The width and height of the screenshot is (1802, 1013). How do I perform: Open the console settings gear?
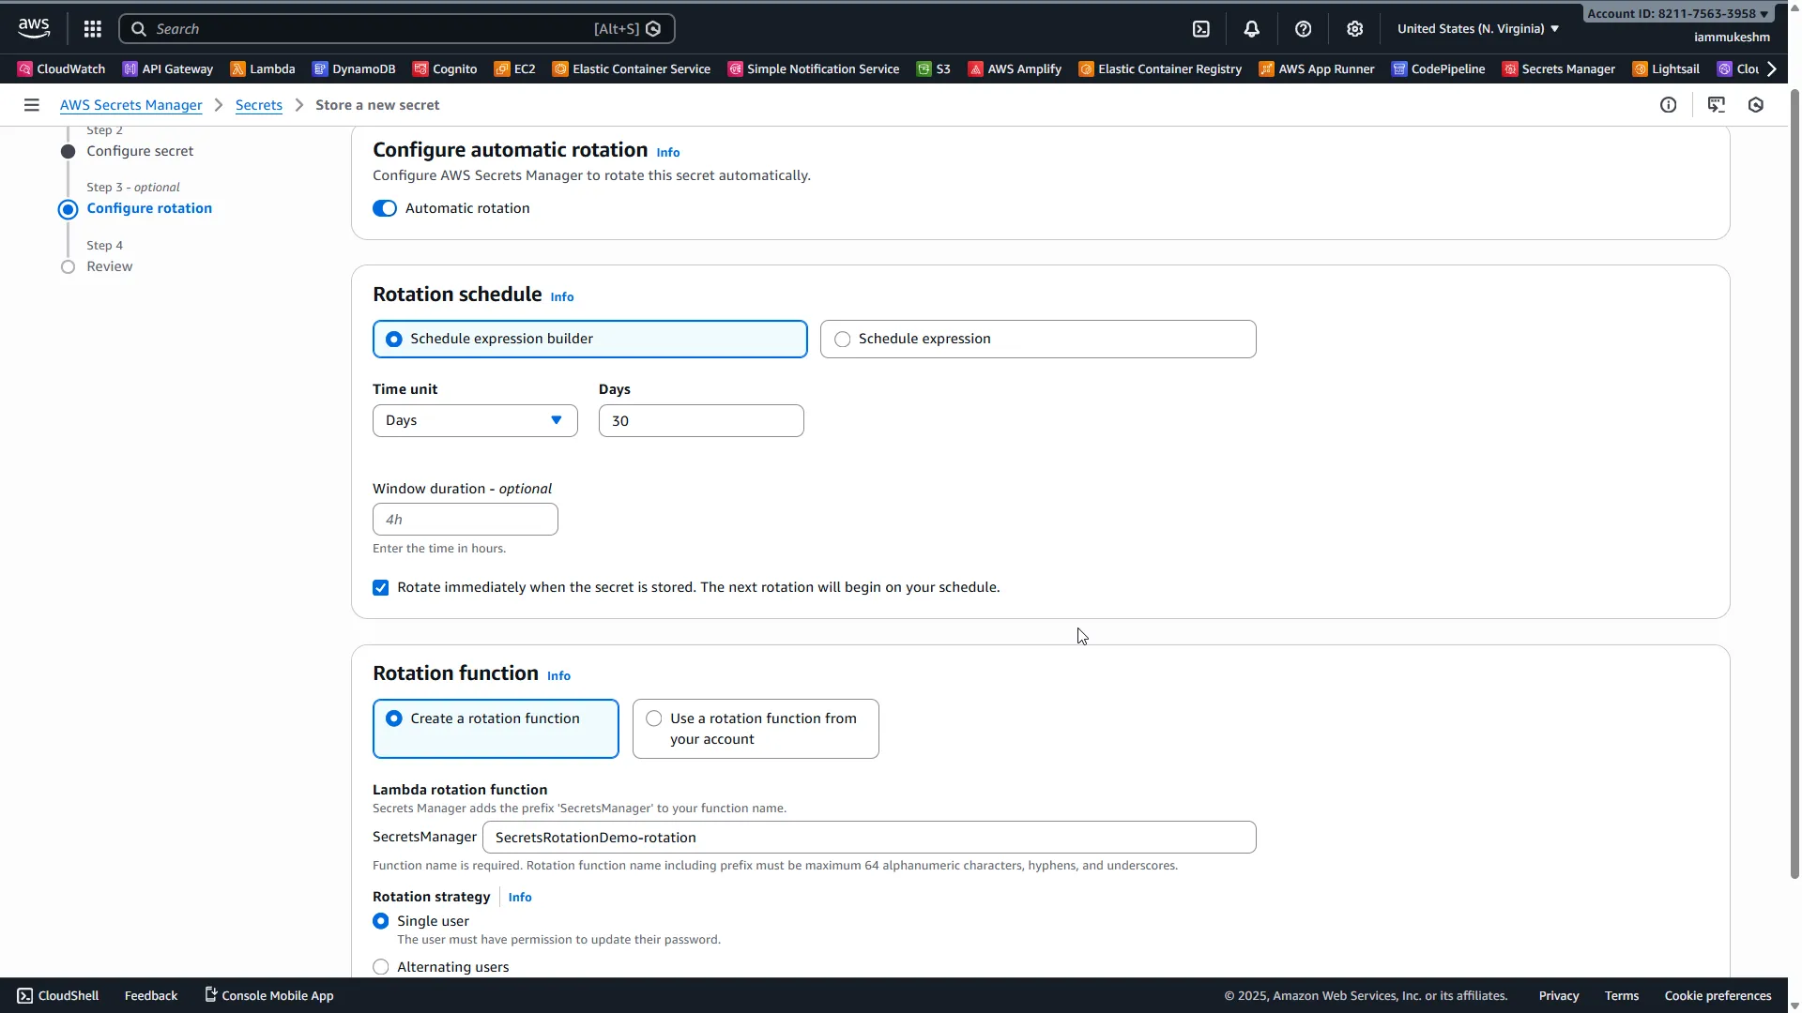(x=1354, y=28)
